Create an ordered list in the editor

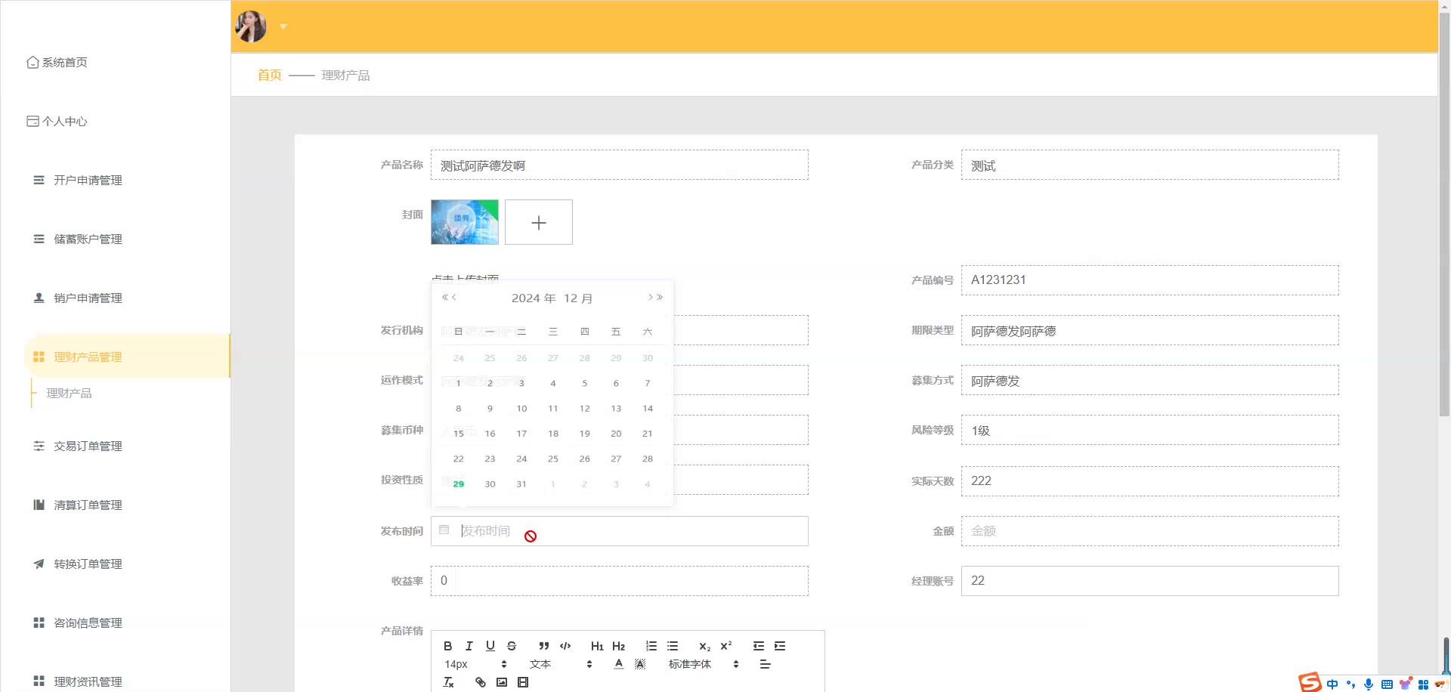[651, 646]
